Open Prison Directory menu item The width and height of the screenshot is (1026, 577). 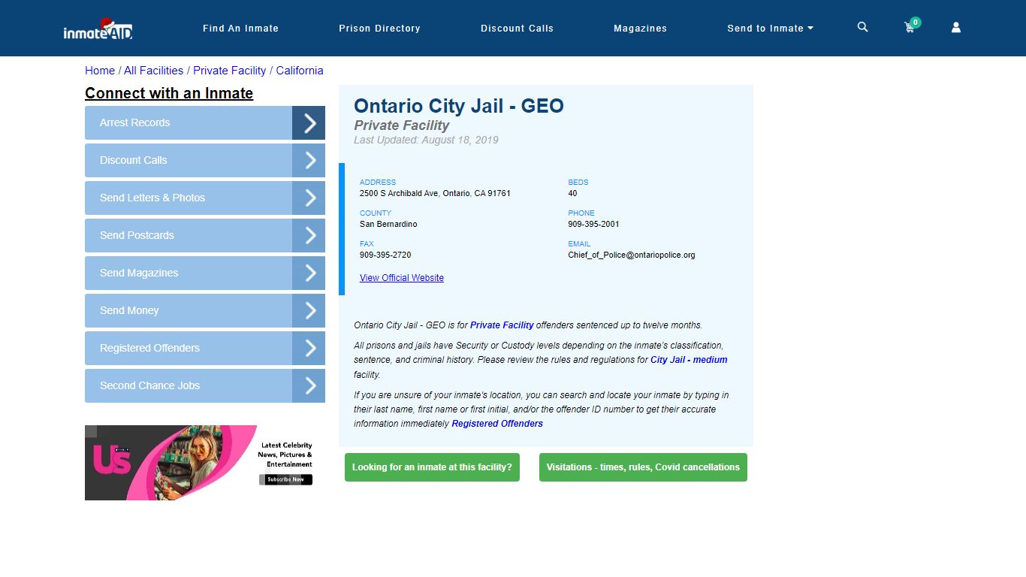(x=379, y=29)
